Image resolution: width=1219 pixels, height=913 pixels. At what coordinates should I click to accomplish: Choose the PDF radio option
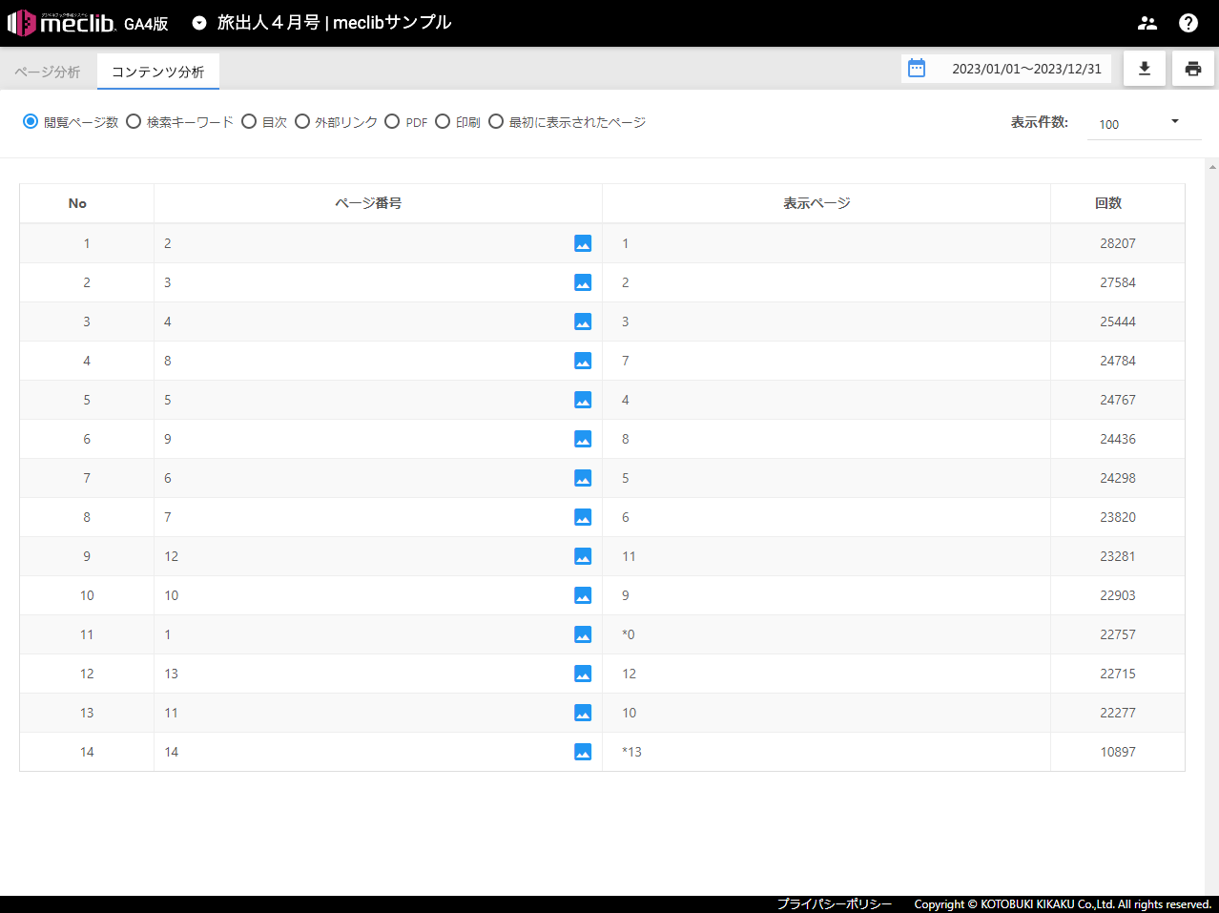(392, 121)
